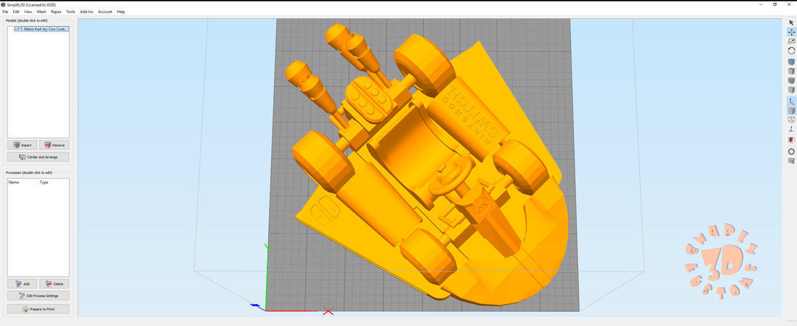Open the Repair menu
This screenshot has width=797, height=326.
56,12
